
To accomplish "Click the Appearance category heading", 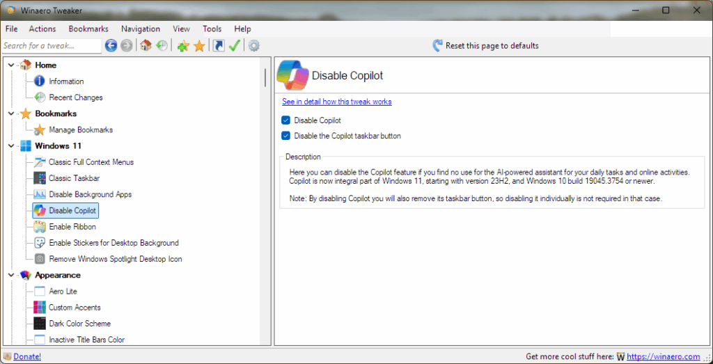I will [x=58, y=276].
